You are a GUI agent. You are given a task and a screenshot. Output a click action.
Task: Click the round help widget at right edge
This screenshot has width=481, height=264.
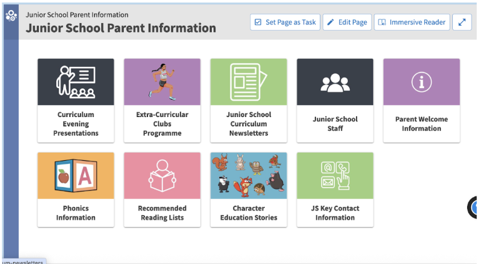[472, 208]
